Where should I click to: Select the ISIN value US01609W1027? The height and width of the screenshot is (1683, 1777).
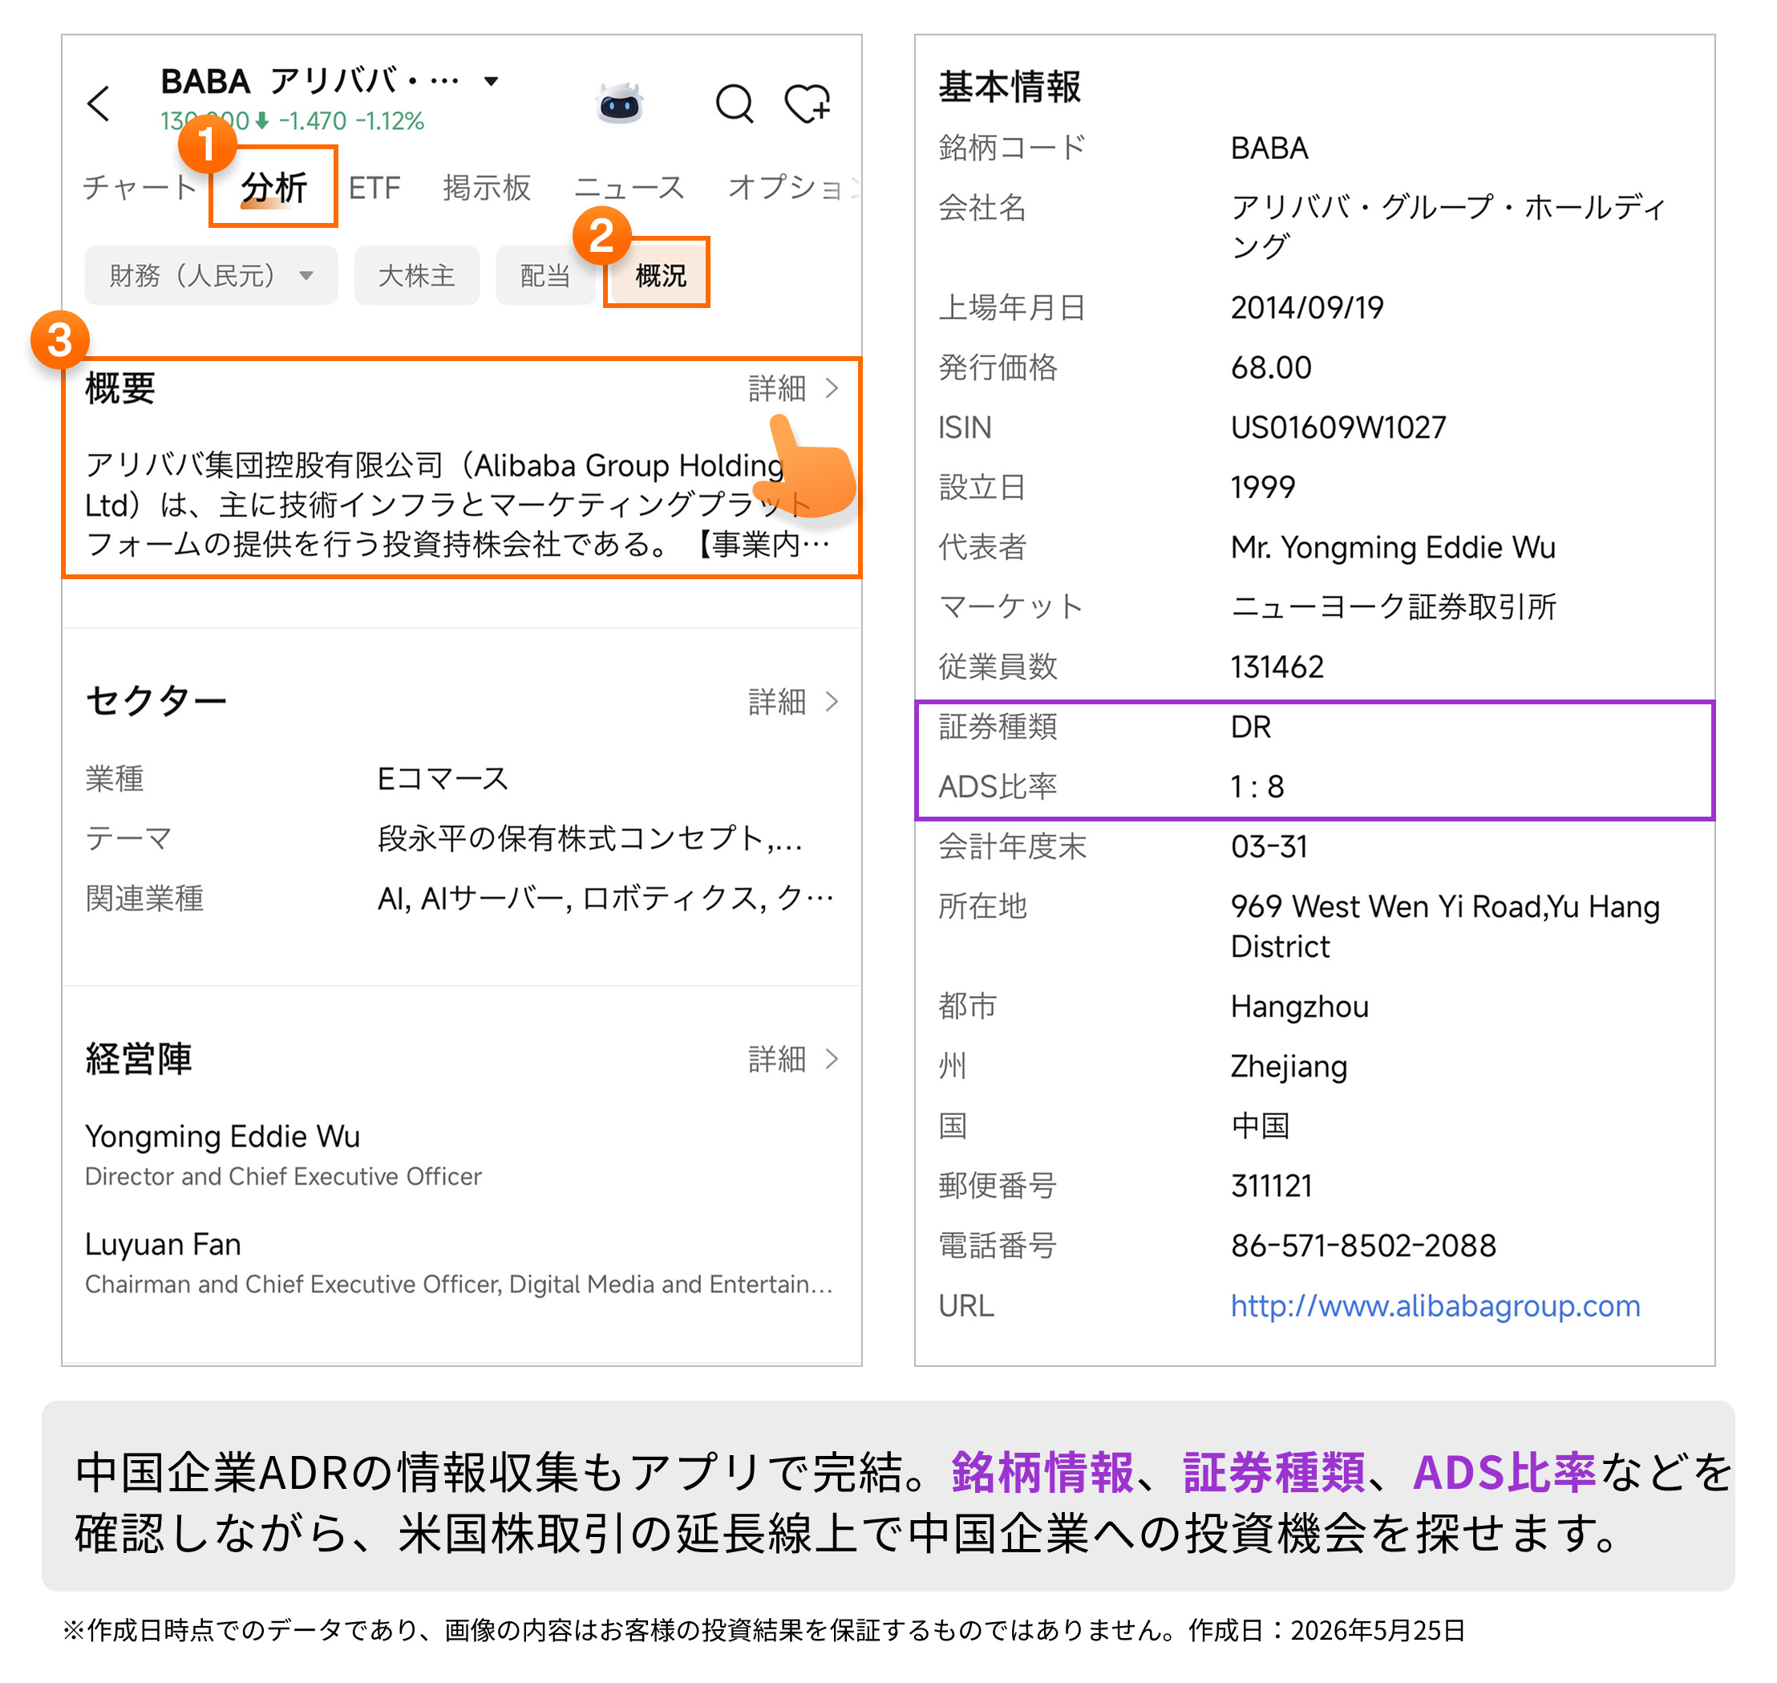[1338, 428]
